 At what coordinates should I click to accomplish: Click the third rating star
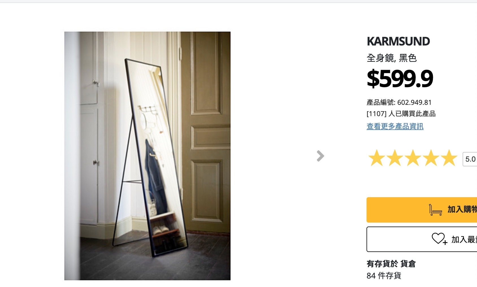click(413, 158)
